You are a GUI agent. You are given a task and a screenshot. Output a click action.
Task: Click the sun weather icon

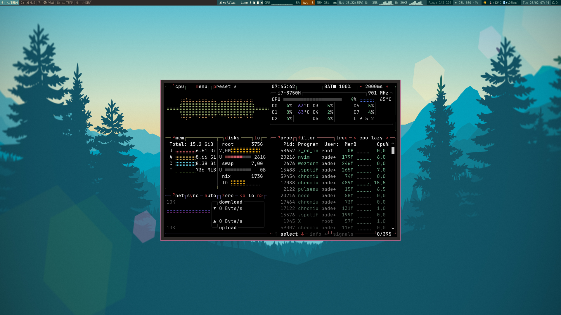tap(485, 3)
